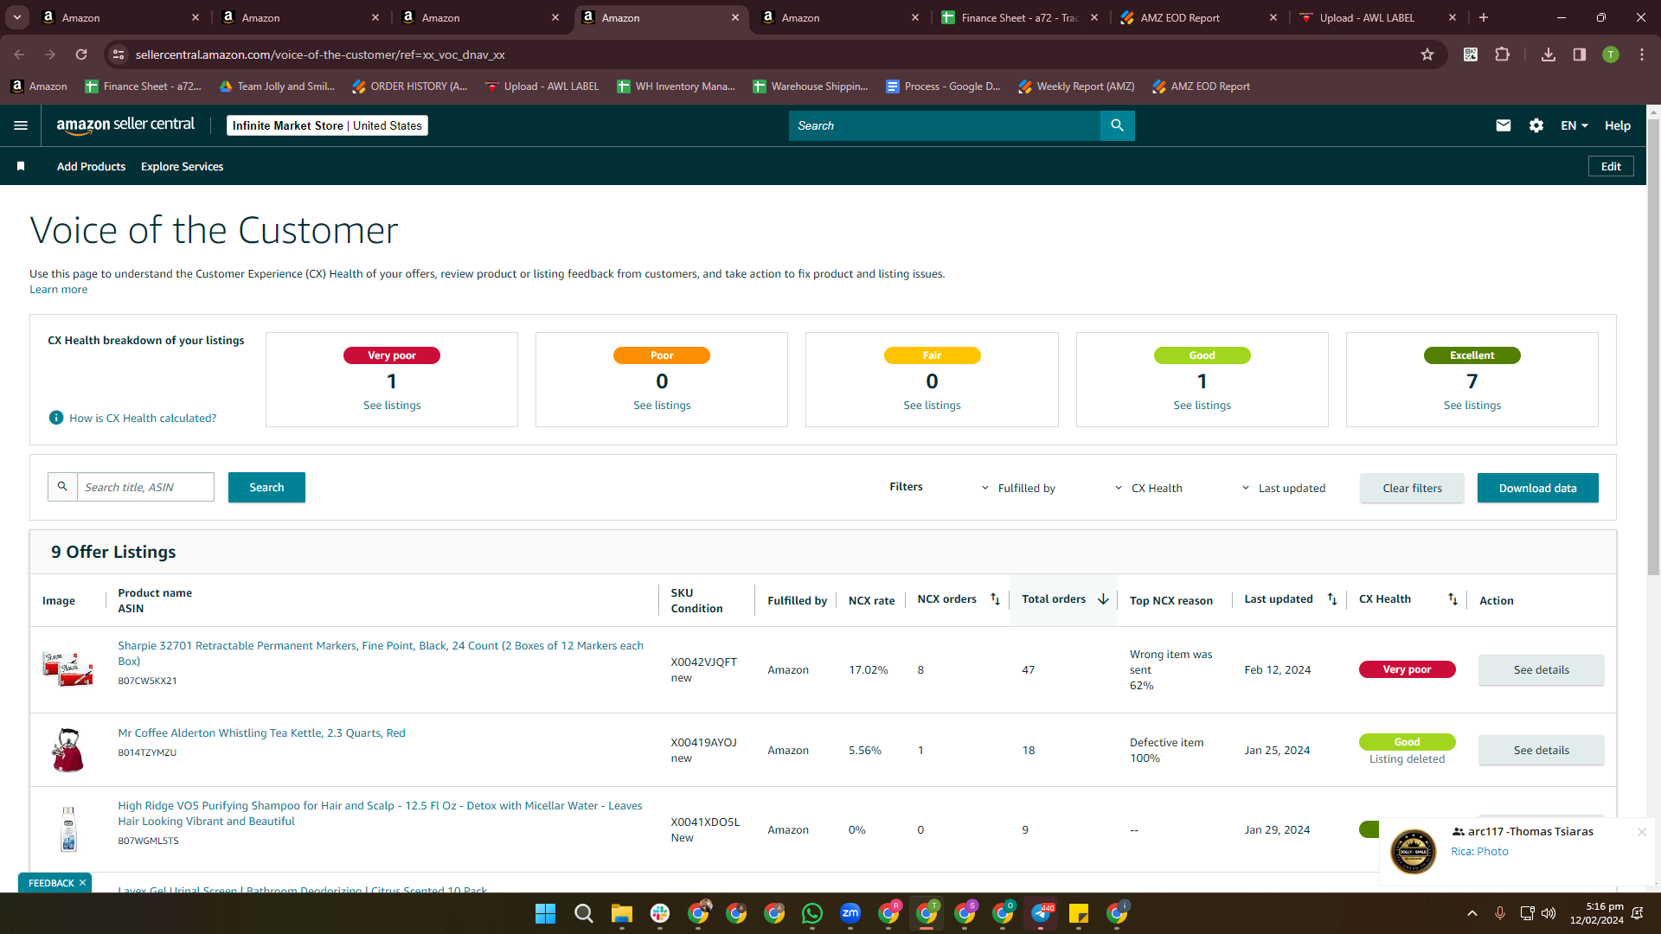The width and height of the screenshot is (1661, 934).
Task: Click the Search title, ASIN input field
Action: point(145,487)
